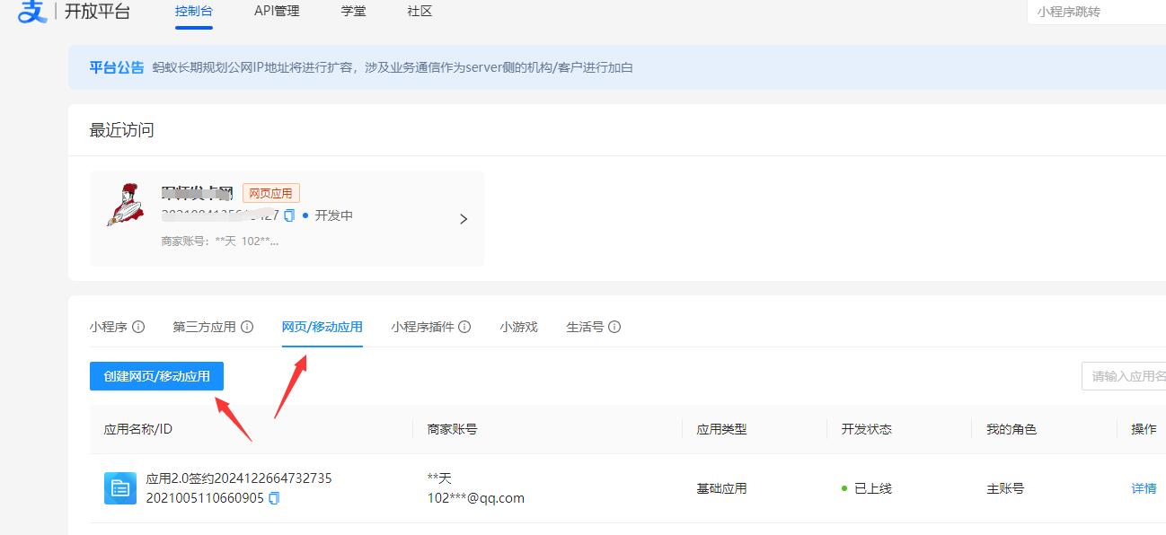
Task: Select the 网页/移动应用 tab
Action: (x=322, y=327)
